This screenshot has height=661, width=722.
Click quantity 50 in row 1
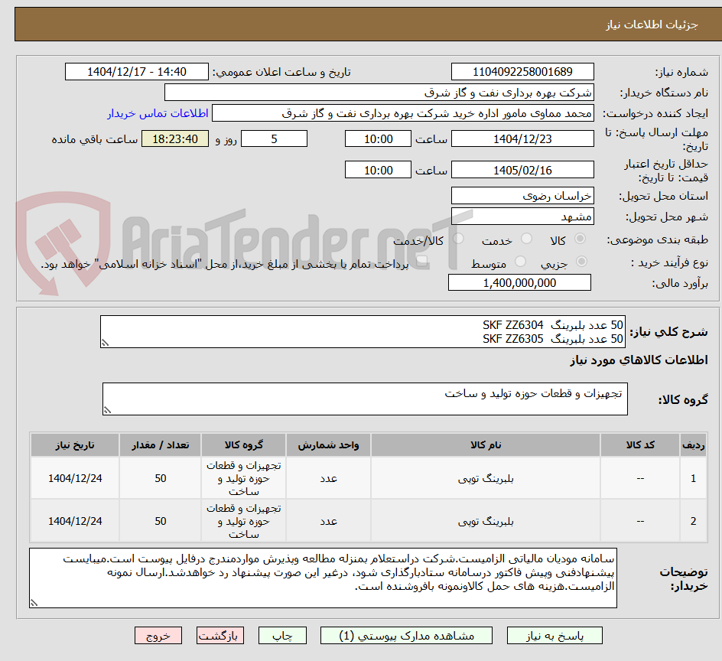(161, 479)
